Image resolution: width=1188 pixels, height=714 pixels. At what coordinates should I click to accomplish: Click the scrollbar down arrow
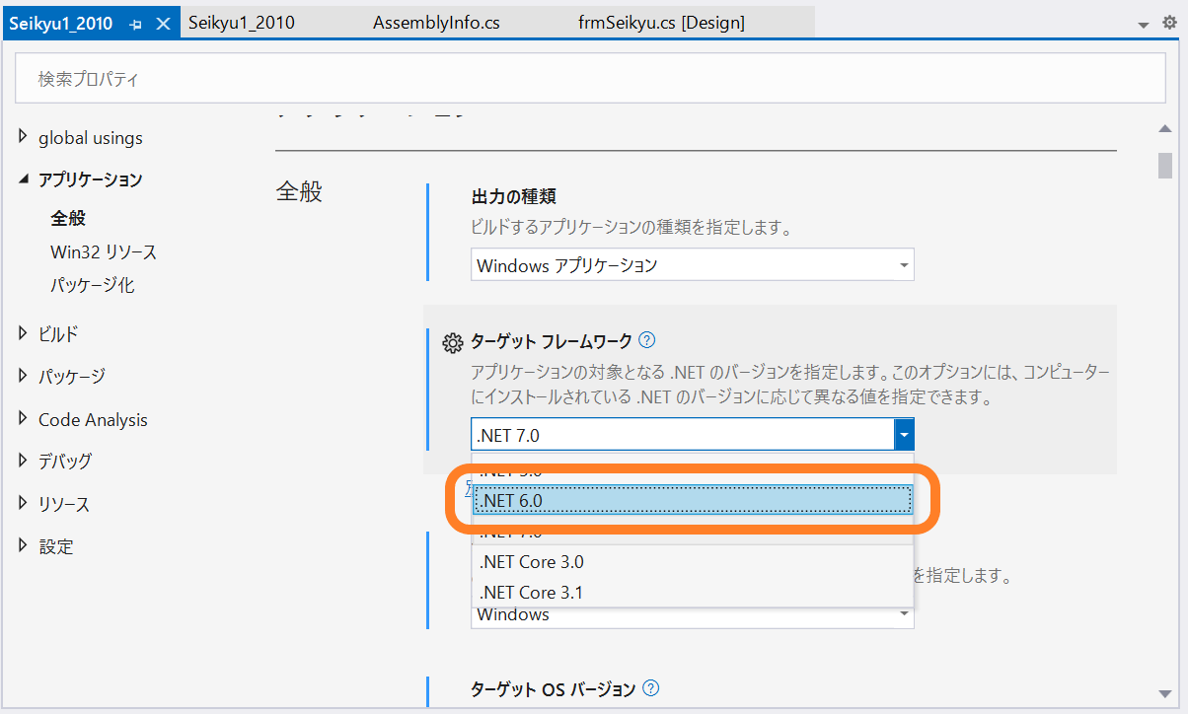pos(1165,693)
